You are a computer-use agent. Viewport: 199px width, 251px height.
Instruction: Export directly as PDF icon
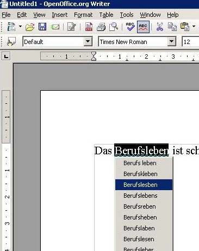pyautogui.click(x=89, y=27)
